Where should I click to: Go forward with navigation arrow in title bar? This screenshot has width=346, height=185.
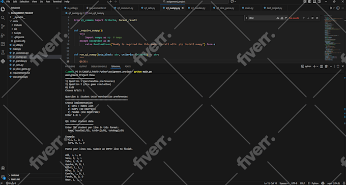click(x=116, y=2)
